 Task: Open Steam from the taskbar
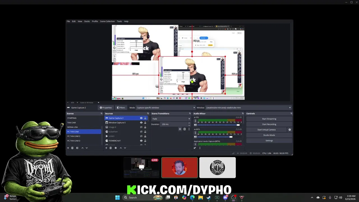click(209, 198)
